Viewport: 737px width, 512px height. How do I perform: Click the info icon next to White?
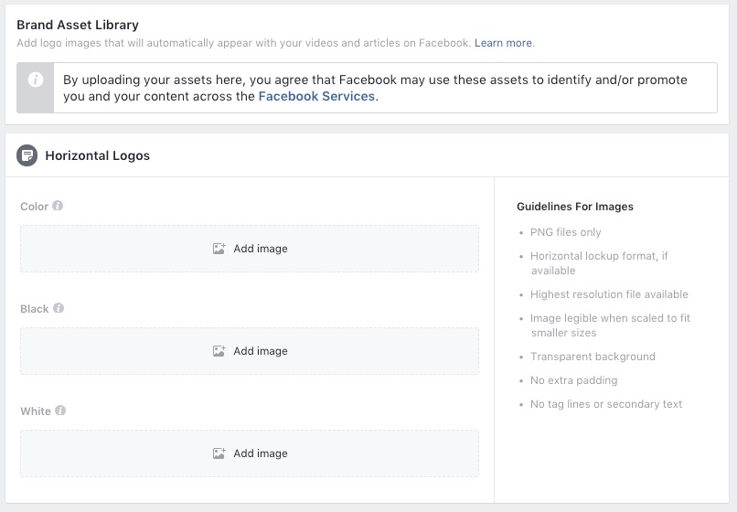[x=60, y=411]
